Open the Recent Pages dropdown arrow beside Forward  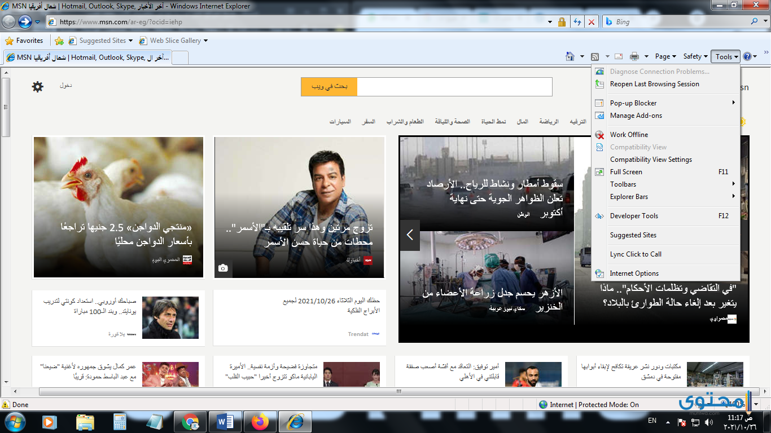38,22
